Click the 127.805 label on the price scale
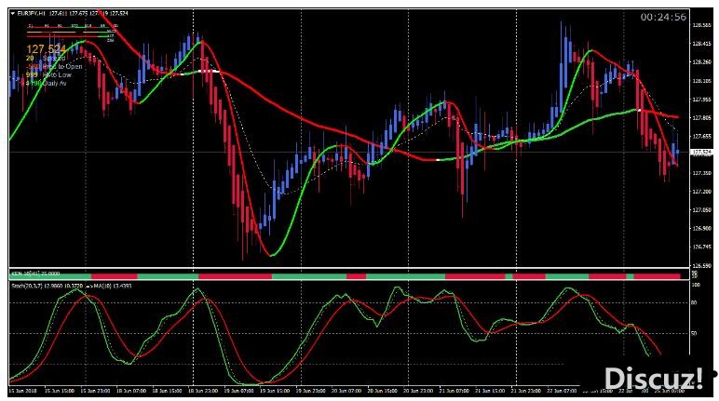719x401 pixels. pos(701,118)
